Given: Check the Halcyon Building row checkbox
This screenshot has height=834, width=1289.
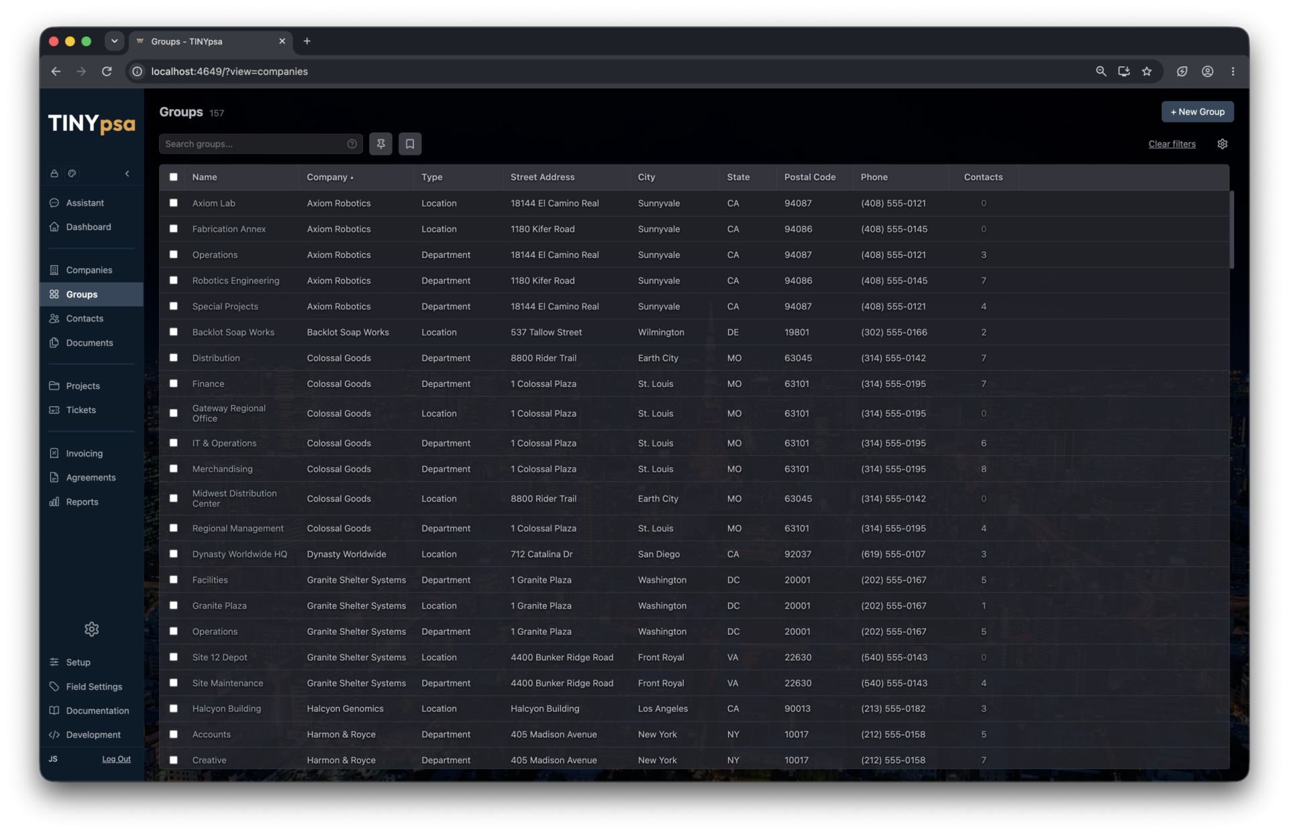Looking at the screenshot, I should (173, 708).
